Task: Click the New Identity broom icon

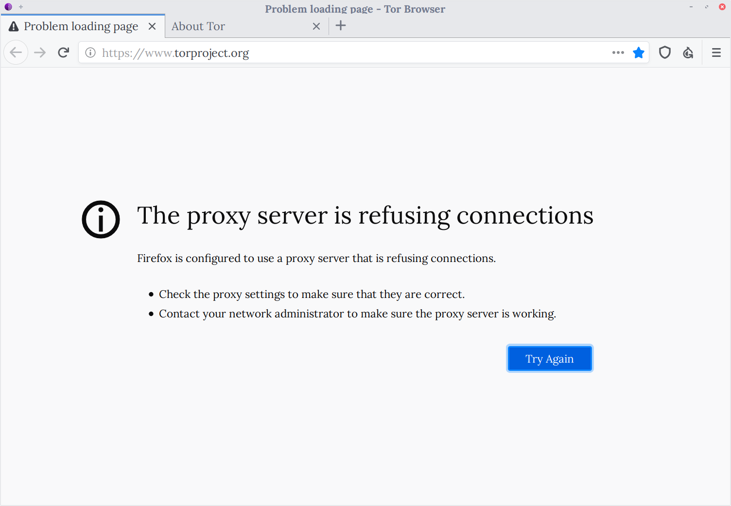Action: pos(688,52)
